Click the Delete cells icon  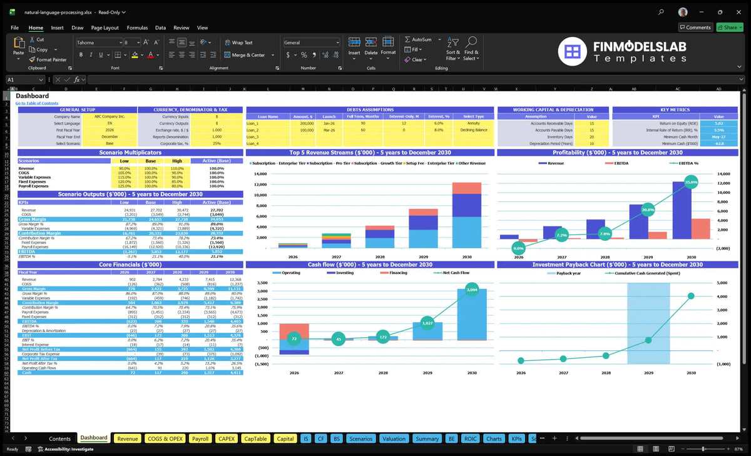pos(371,42)
